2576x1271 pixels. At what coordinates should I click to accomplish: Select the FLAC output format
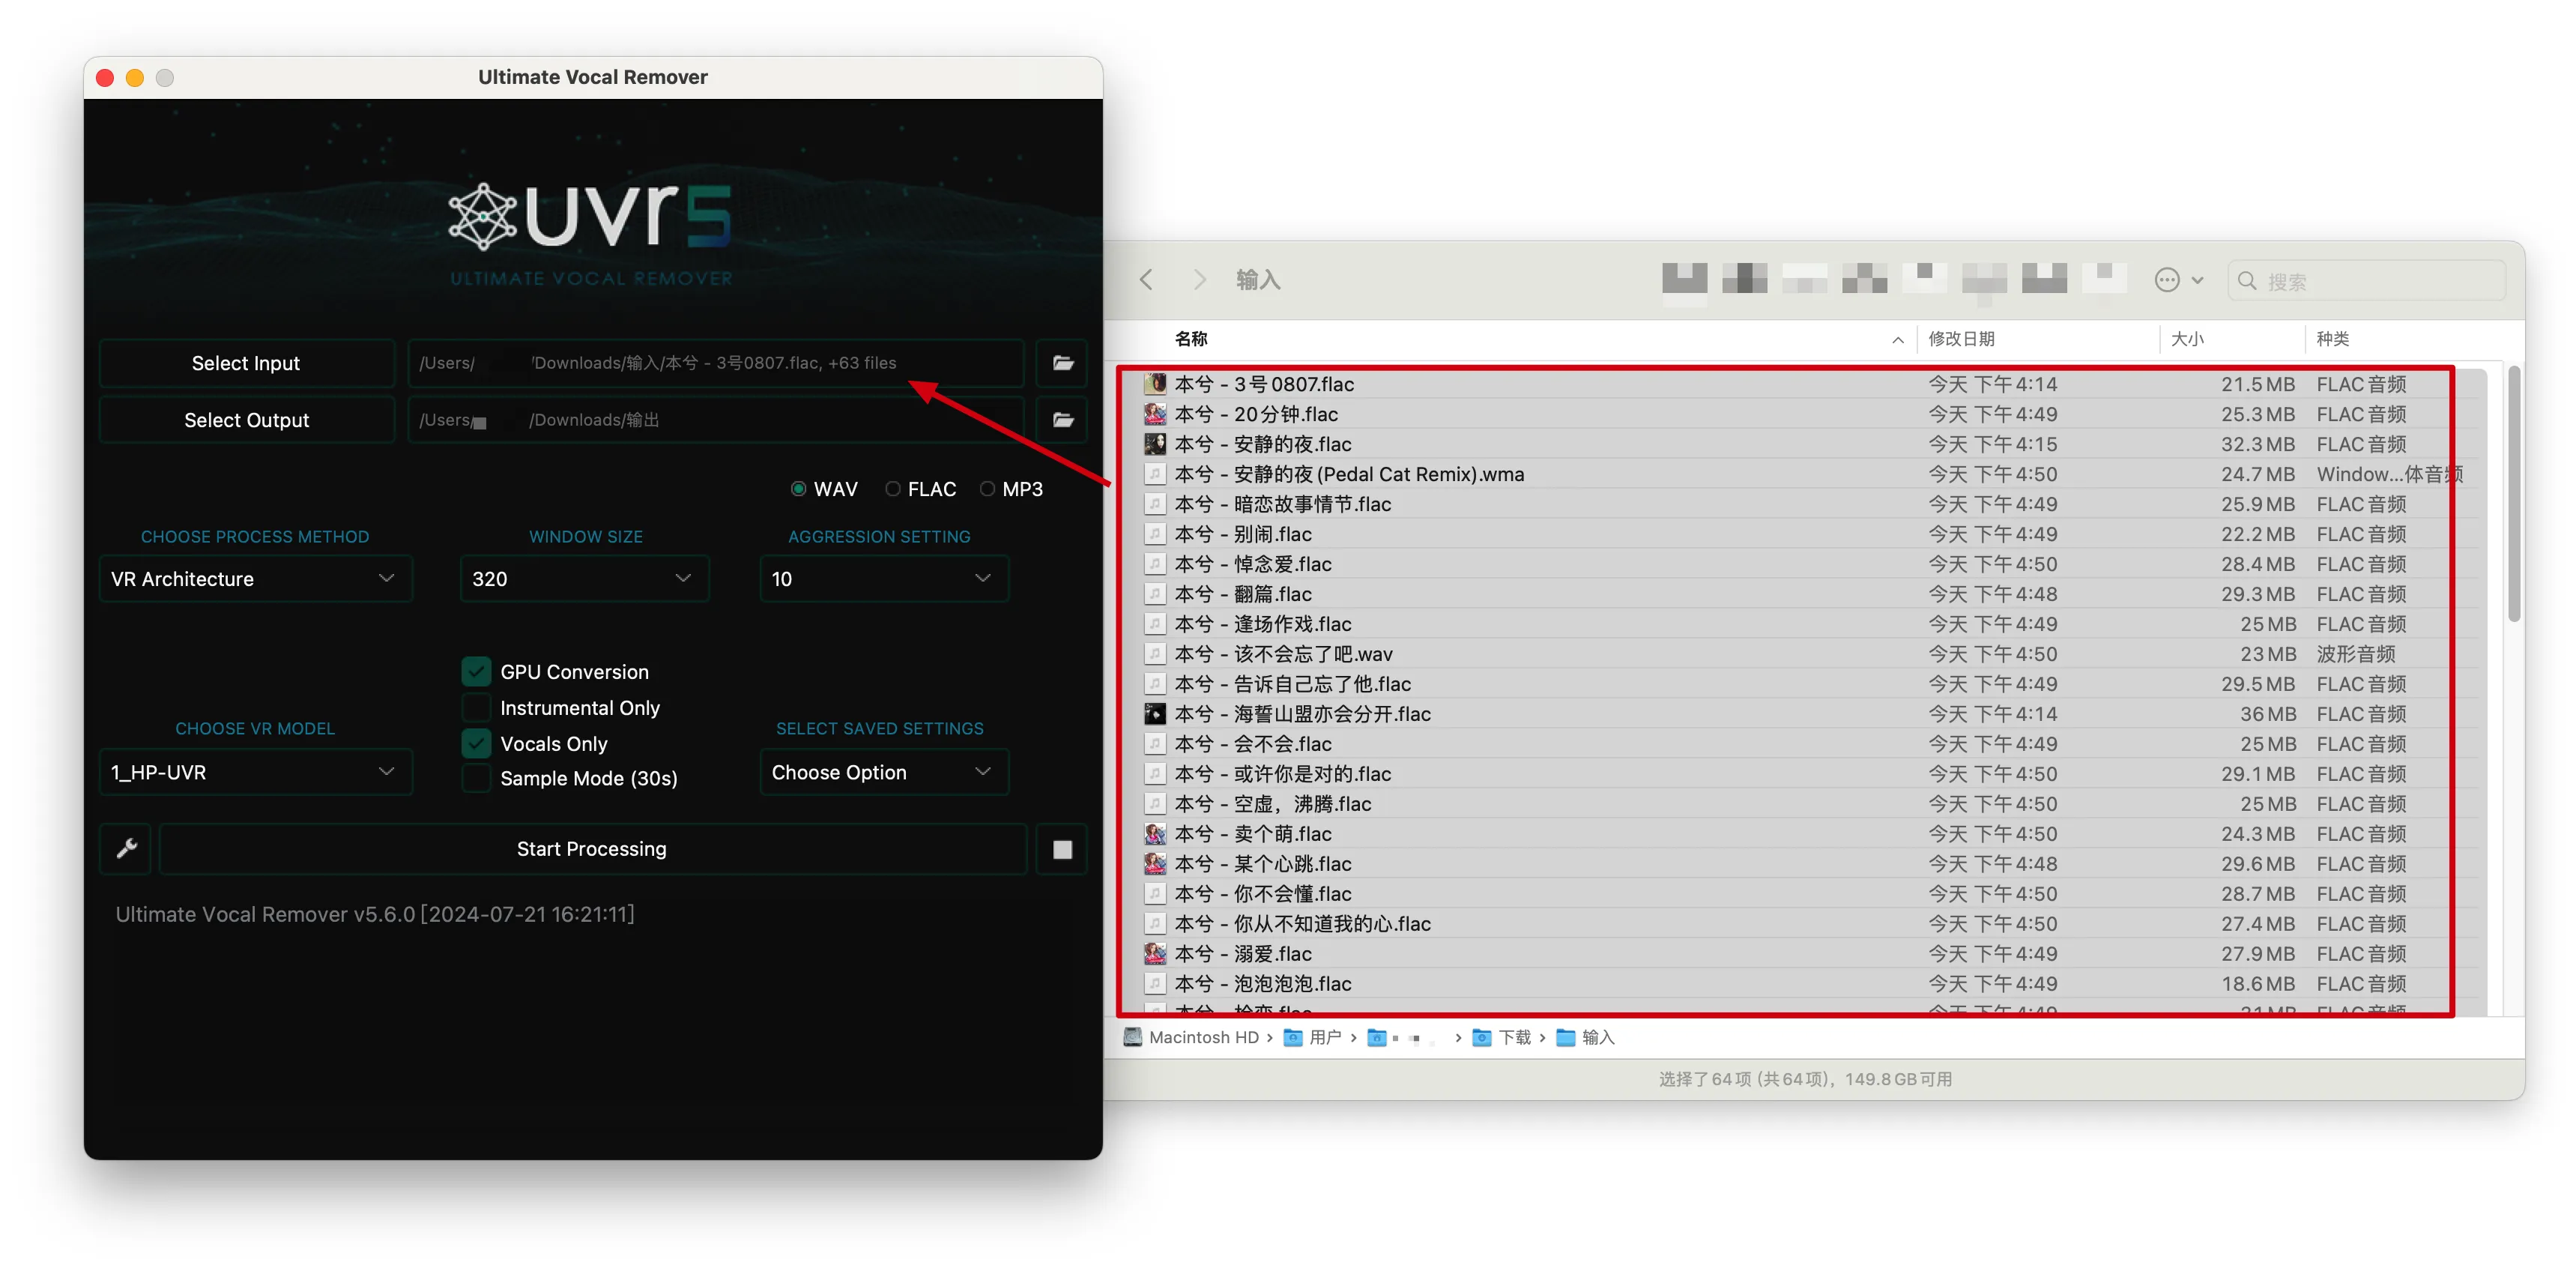click(892, 489)
